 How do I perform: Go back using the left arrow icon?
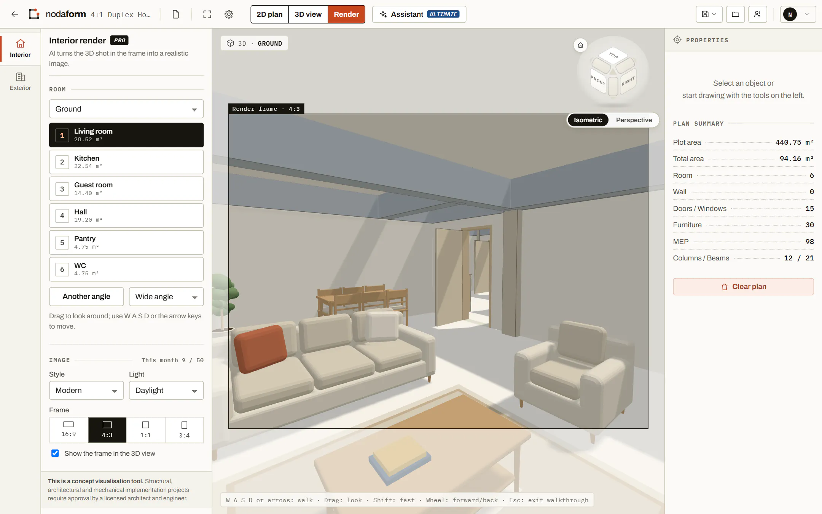pyautogui.click(x=15, y=14)
